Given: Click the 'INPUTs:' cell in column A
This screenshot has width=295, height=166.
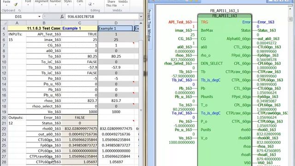Looking at the screenshot, I should pos(17,34).
